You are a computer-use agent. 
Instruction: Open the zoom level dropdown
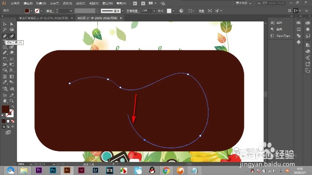(31, 164)
